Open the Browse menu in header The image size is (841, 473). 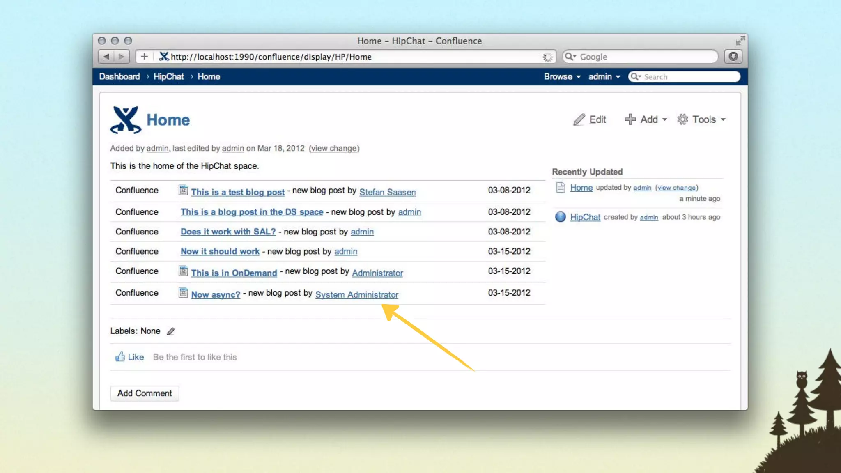pos(562,77)
